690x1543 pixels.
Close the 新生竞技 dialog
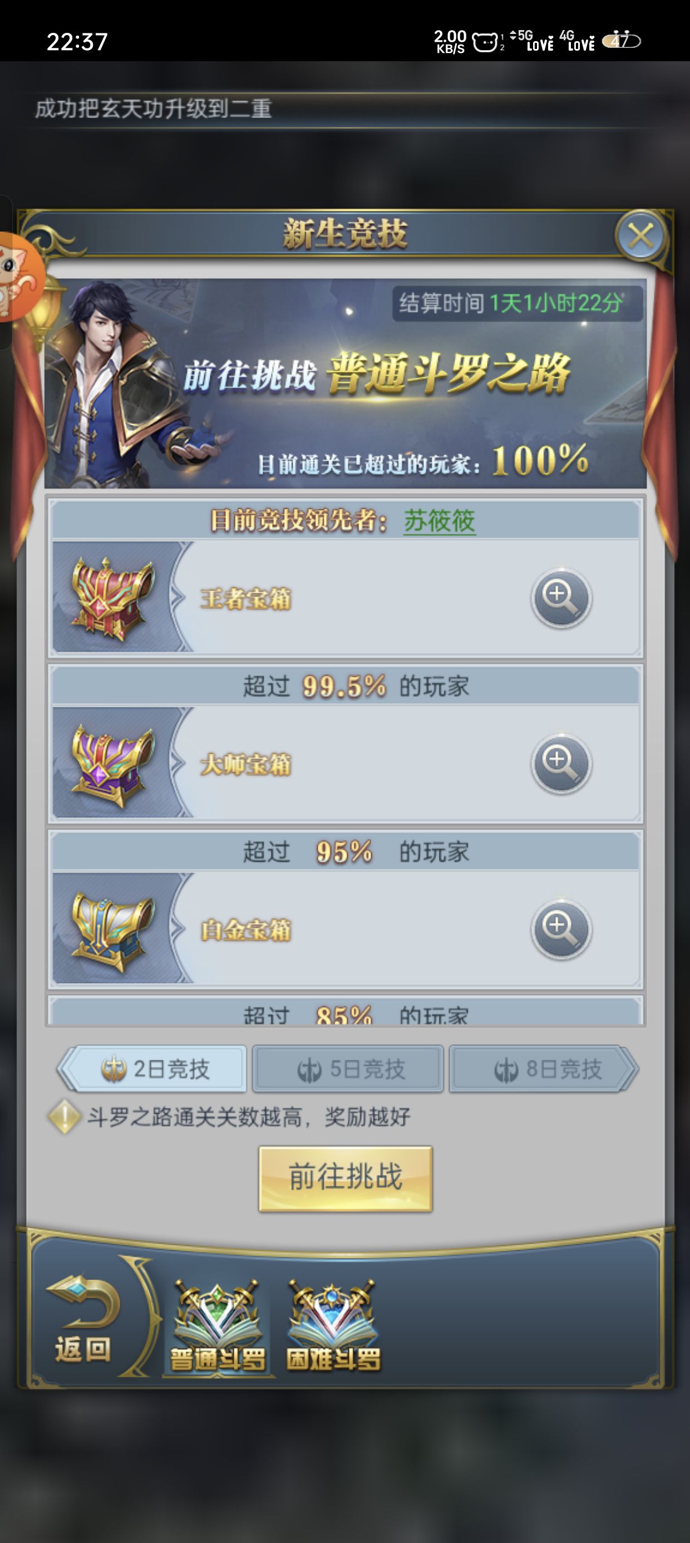[x=641, y=235]
